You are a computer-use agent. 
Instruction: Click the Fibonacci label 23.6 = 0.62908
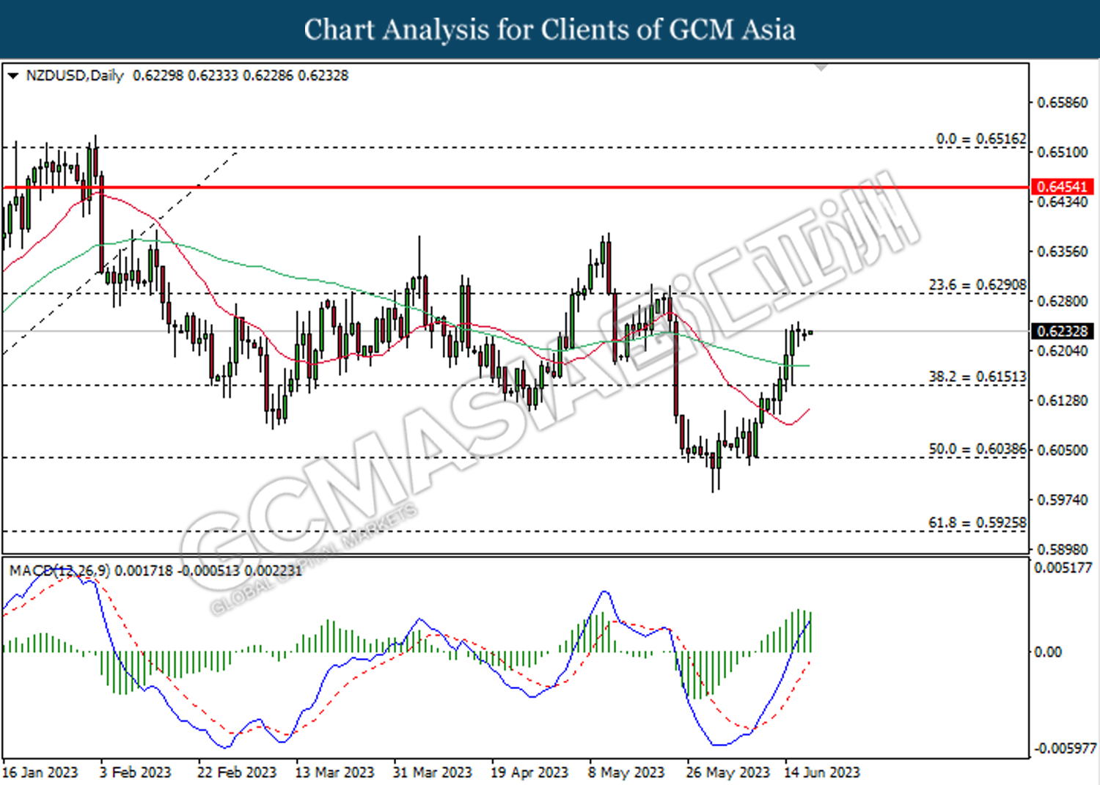(x=978, y=284)
